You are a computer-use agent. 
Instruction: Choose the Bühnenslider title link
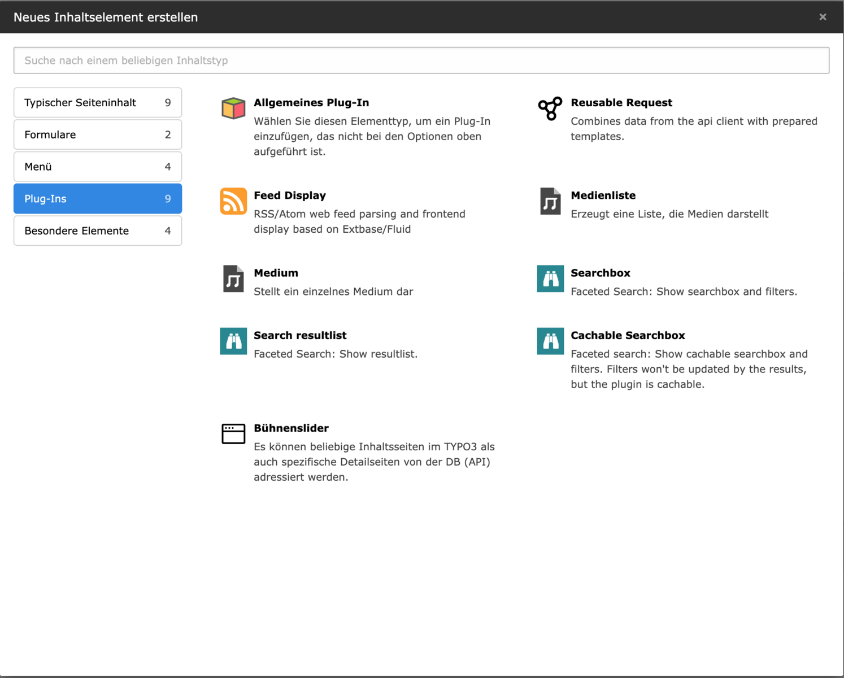pyautogui.click(x=291, y=428)
